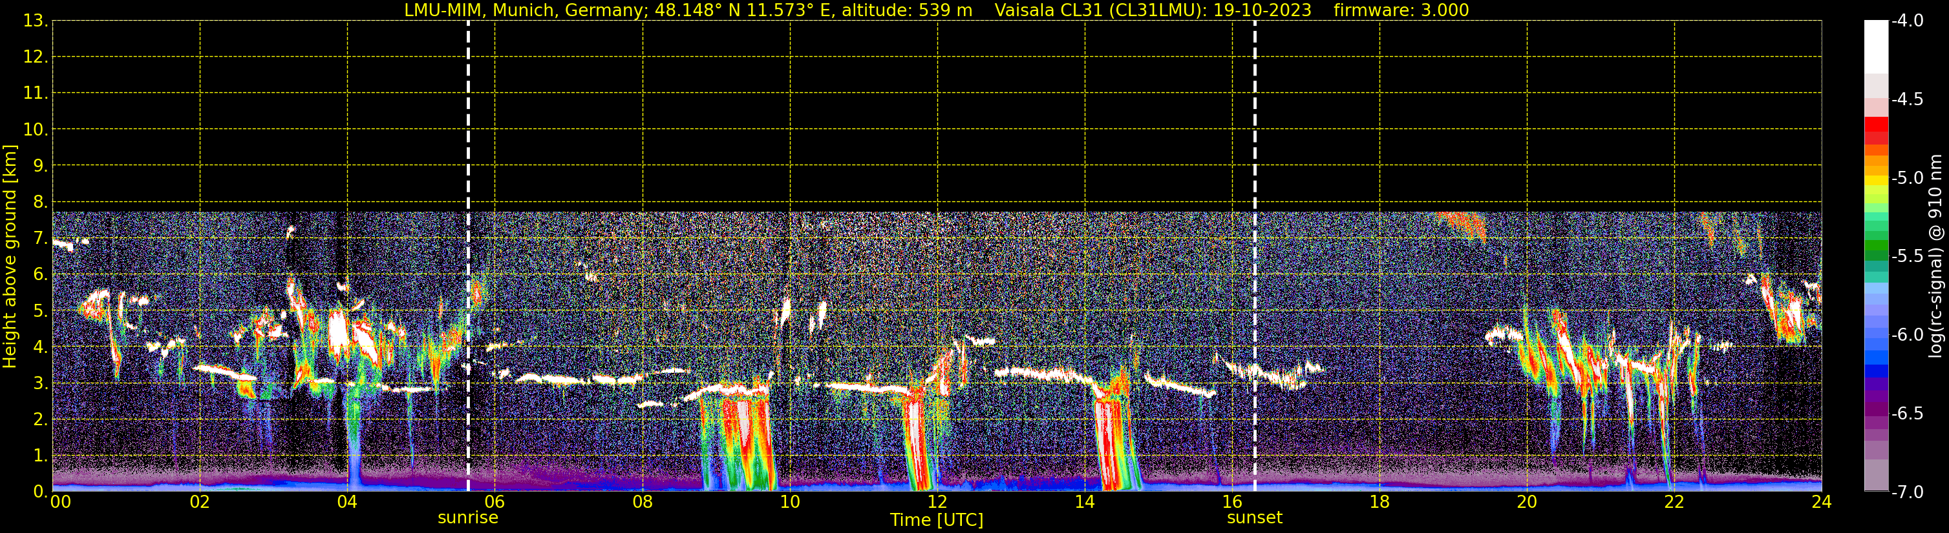Click the 08 tick label on time axis
The image size is (1949, 533).
(x=643, y=503)
